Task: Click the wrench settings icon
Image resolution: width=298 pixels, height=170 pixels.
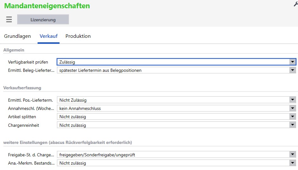Action: [295, 4]
